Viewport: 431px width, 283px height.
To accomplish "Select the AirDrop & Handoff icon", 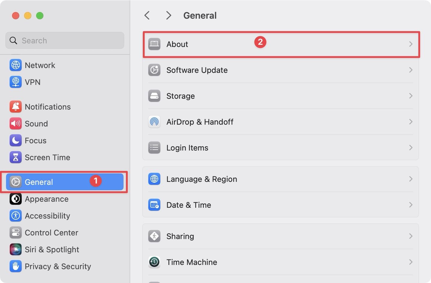I will [x=154, y=122].
